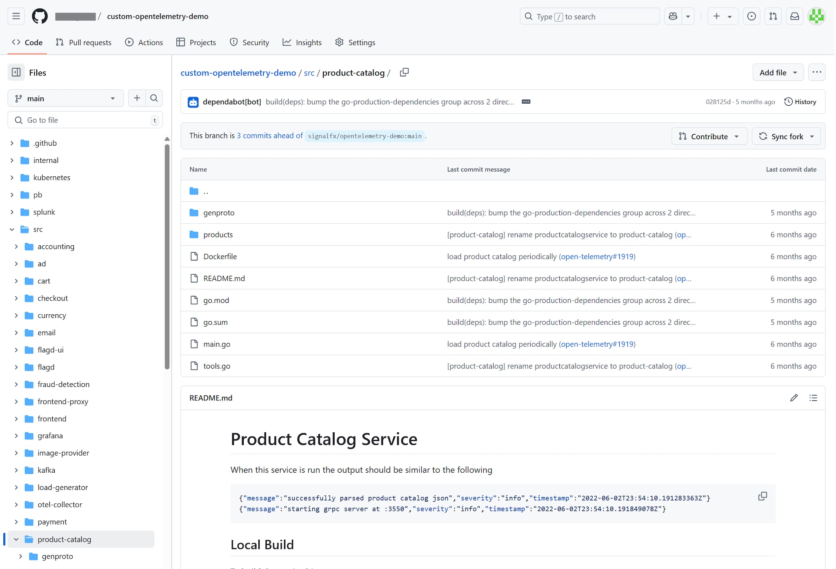This screenshot has width=836, height=569.
Task: Copy path with the copy icon
Action: (x=404, y=72)
